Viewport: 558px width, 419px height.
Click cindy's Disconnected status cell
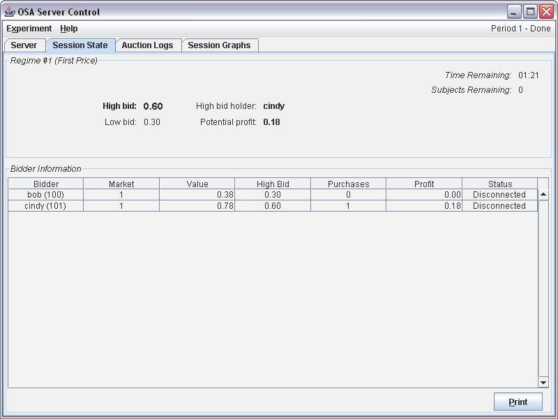pyautogui.click(x=500, y=205)
